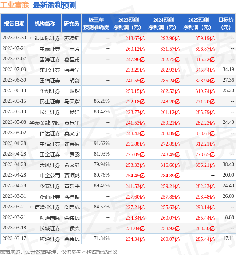Click accuracy value 80.76%
This screenshot has width=236, height=255.
pyautogui.click(x=102, y=175)
